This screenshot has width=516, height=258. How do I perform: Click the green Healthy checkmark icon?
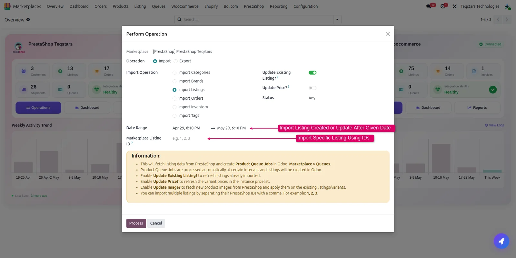(493, 90)
